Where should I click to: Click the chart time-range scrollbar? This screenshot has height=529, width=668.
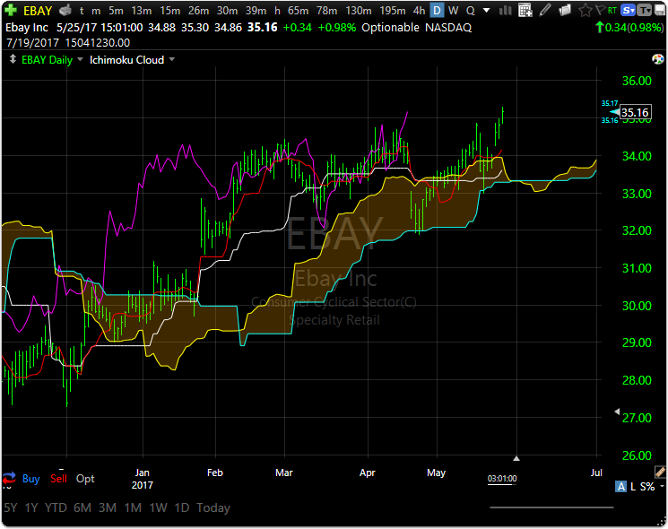(551, 507)
